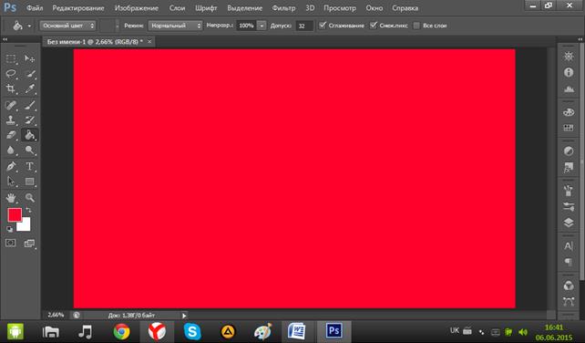Screen dimensions: 585x343
Task: Open the Шрифт menu
Action: [x=206, y=8]
